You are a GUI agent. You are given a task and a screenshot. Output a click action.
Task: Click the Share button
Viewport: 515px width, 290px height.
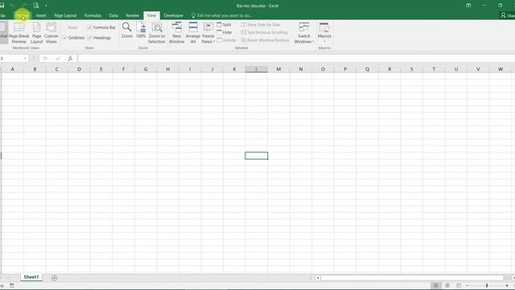point(508,15)
